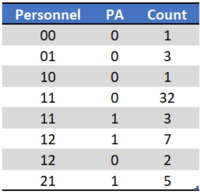This screenshot has width=200, height=194.
Task: Select PA value 0 in the 12 row
Action: [x=115, y=160]
